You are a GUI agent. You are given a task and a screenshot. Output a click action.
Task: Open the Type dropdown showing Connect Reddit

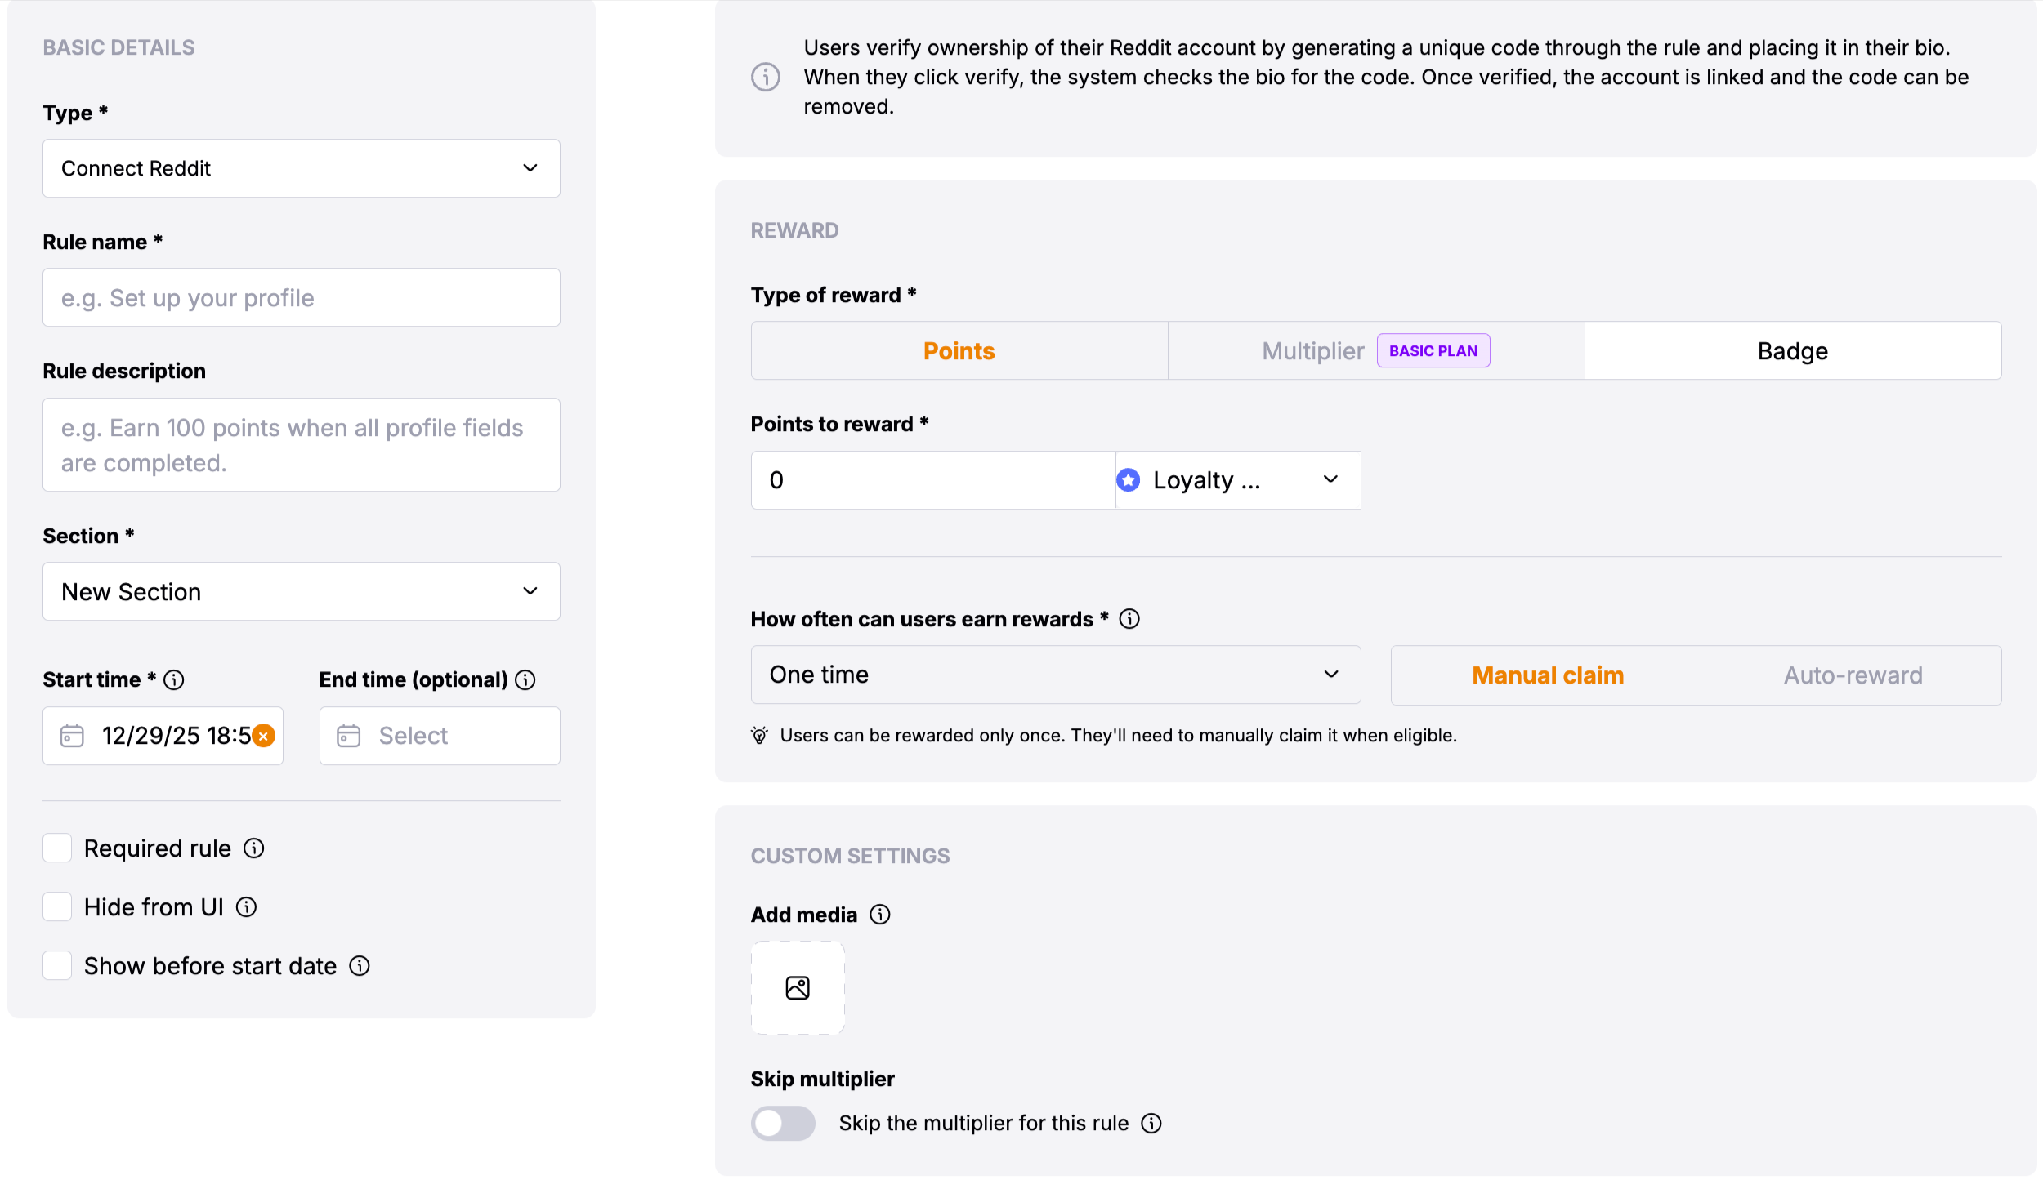point(301,168)
